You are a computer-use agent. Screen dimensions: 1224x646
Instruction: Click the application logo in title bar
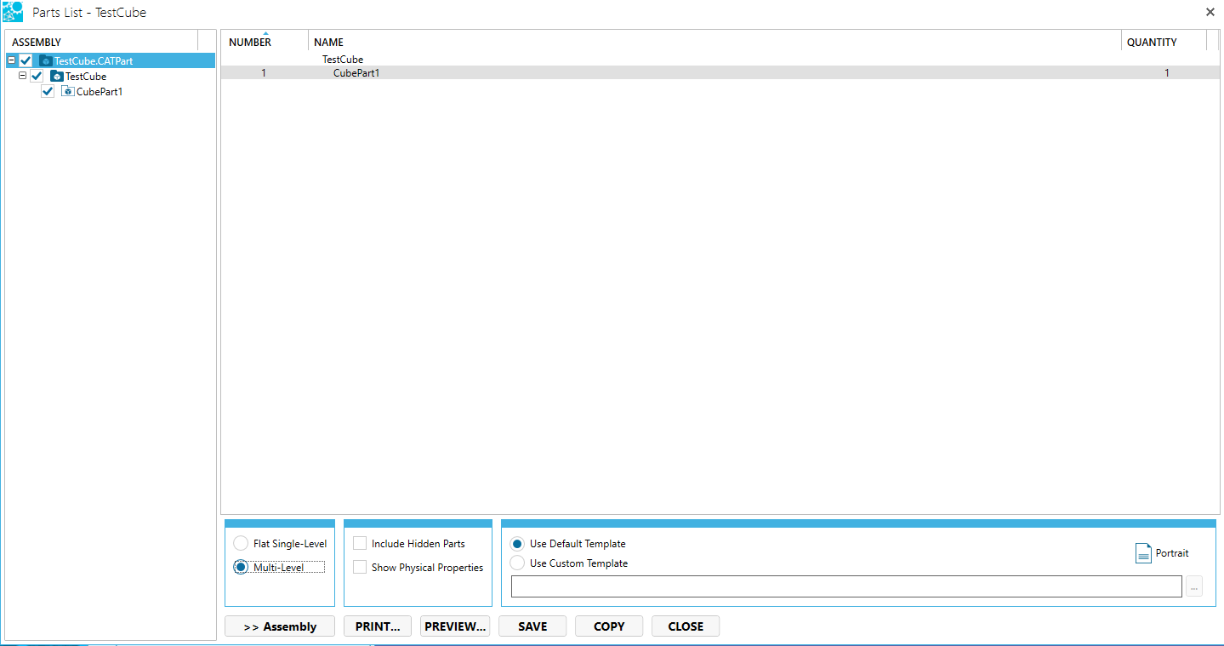point(13,12)
